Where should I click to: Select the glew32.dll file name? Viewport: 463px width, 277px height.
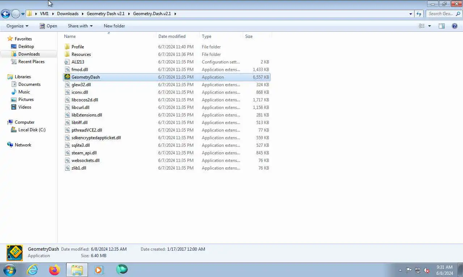(x=81, y=85)
